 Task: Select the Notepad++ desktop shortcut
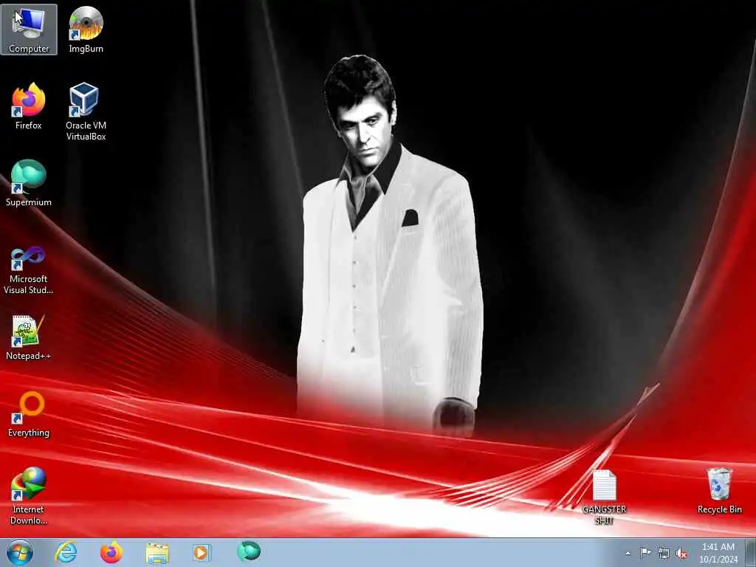pos(29,337)
